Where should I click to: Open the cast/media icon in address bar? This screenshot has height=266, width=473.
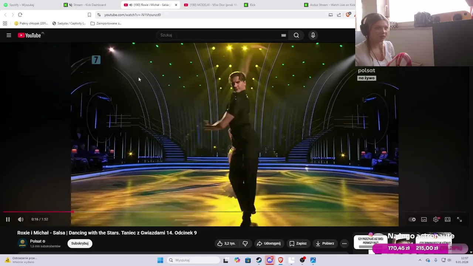[x=331, y=15]
